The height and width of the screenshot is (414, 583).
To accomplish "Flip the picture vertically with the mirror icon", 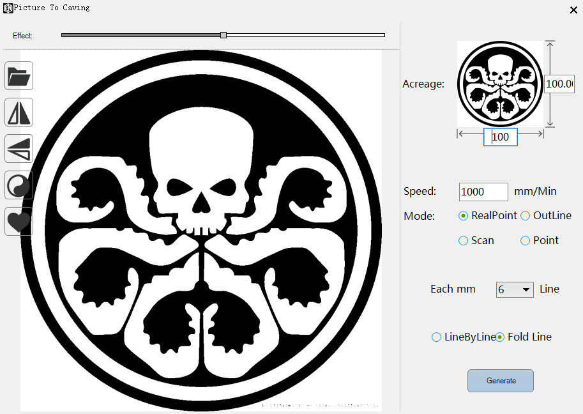I will [x=19, y=149].
